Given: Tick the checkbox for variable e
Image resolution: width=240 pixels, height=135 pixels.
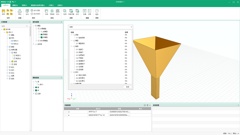Looking at the screenshot, I should (65, 115).
